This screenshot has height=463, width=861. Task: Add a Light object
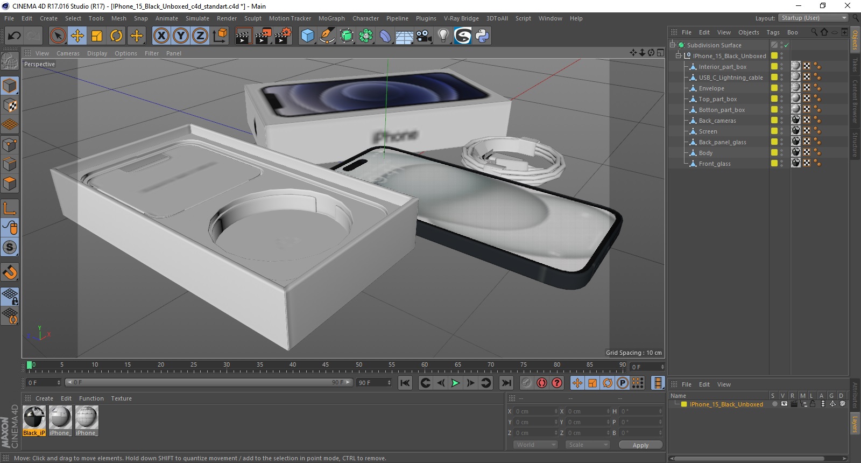443,36
